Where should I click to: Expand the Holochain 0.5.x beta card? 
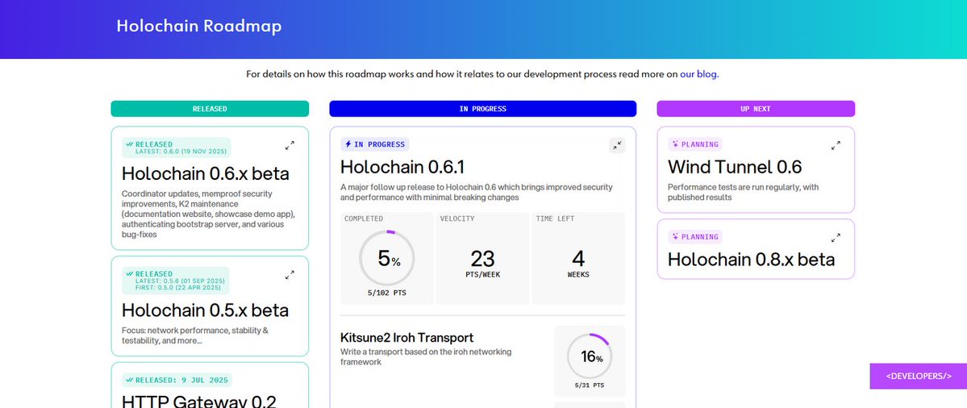(x=290, y=275)
